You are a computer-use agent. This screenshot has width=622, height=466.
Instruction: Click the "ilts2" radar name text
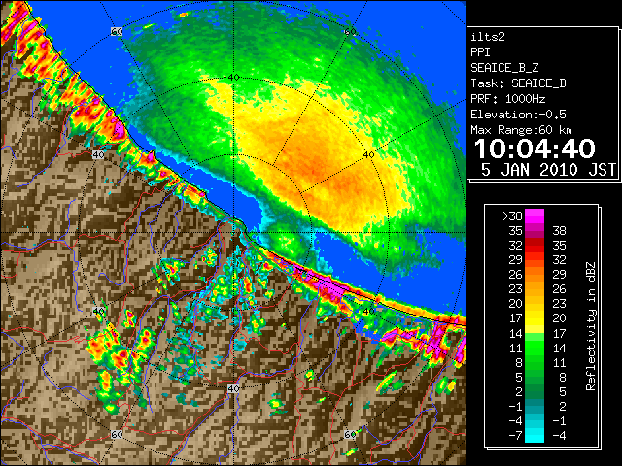(x=488, y=37)
